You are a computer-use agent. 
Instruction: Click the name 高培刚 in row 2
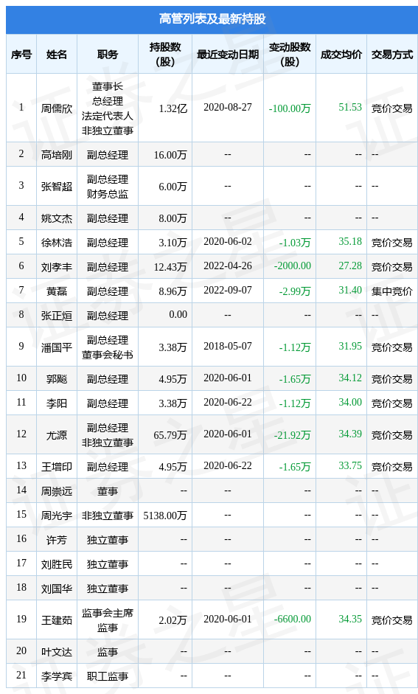tap(57, 155)
